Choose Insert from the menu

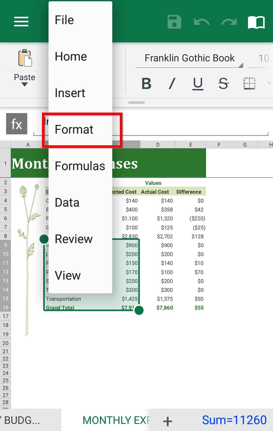pos(80,93)
